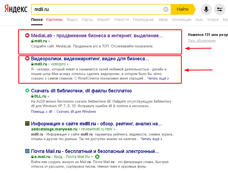Open Видеоролики, видеомаркетинг result title
This screenshot has width=228, height=173.
click(90, 59)
